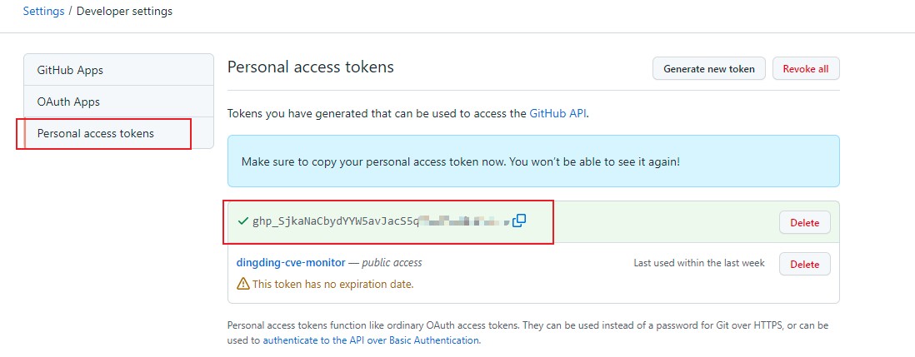
Task: Click the Last used within last week text
Action: [x=699, y=263]
